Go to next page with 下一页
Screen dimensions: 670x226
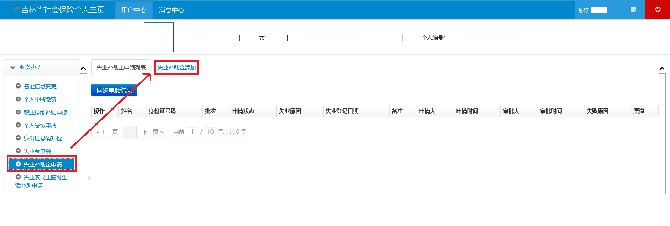tap(152, 132)
